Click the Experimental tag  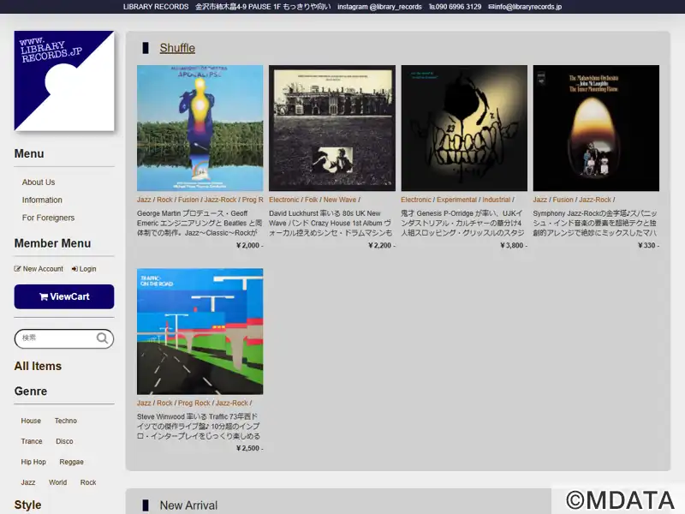pos(456,200)
